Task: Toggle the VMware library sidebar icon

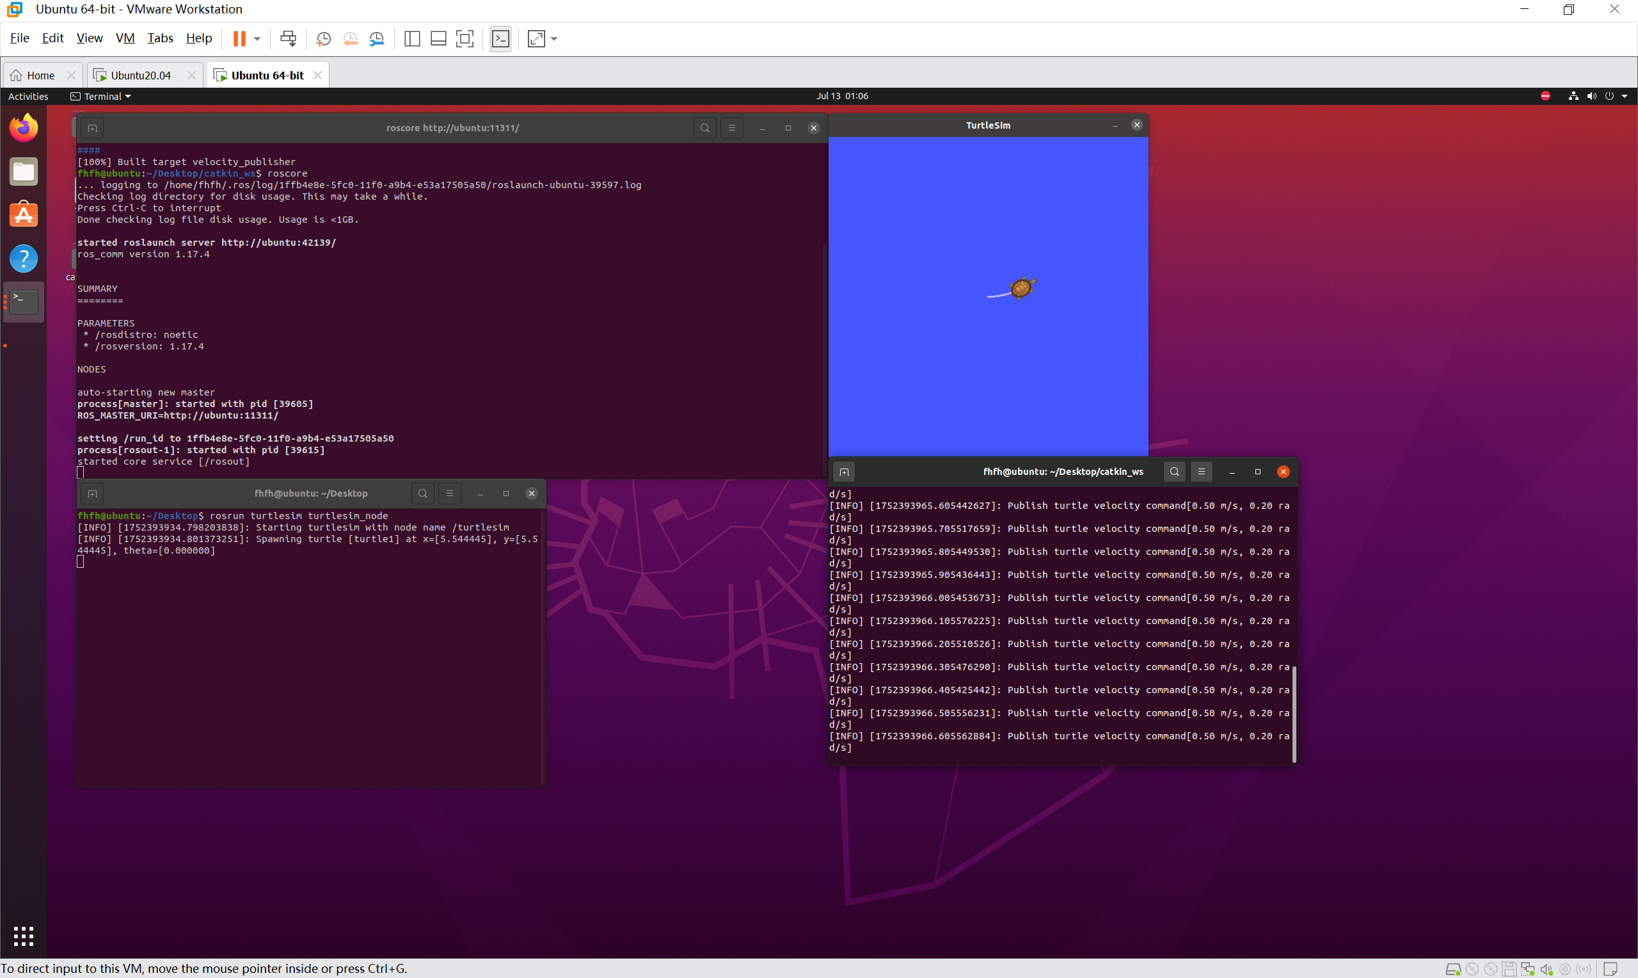Action: (x=412, y=39)
